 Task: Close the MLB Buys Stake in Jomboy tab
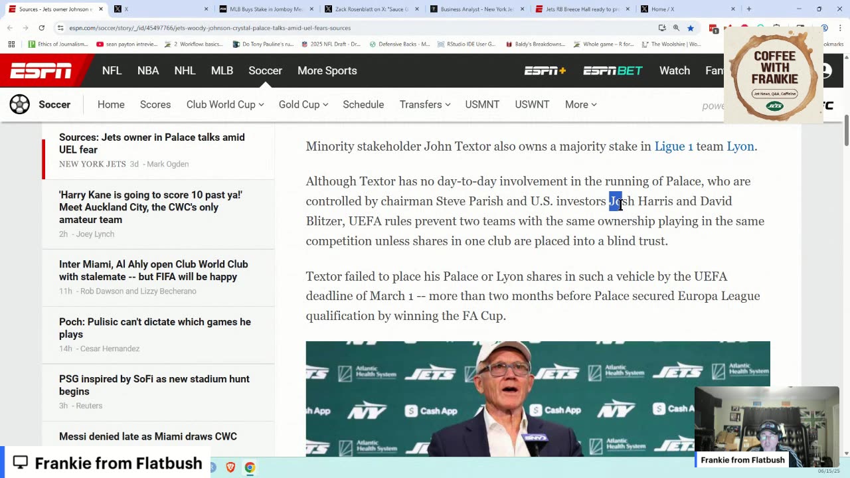tap(311, 9)
